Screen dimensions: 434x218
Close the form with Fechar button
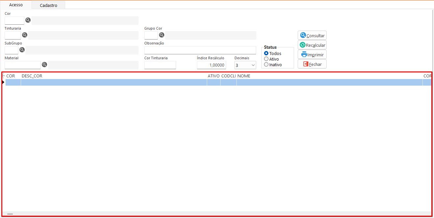coord(312,64)
